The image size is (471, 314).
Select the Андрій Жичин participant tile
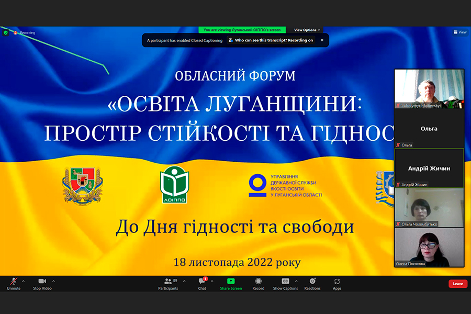tap(429, 169)
